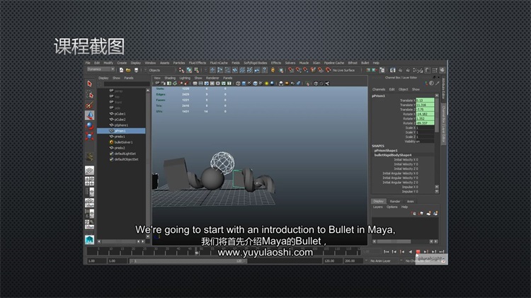This screenshot has height=298, width=531.
Task: Click the Save Scene disk icon
Action: tap(136, 70)
